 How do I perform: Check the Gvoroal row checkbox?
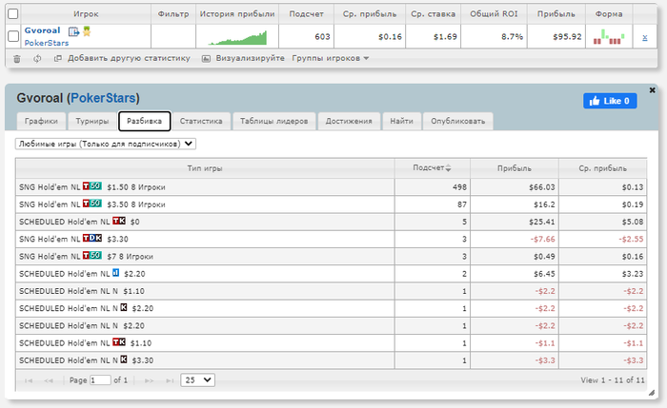click(13, 36)
